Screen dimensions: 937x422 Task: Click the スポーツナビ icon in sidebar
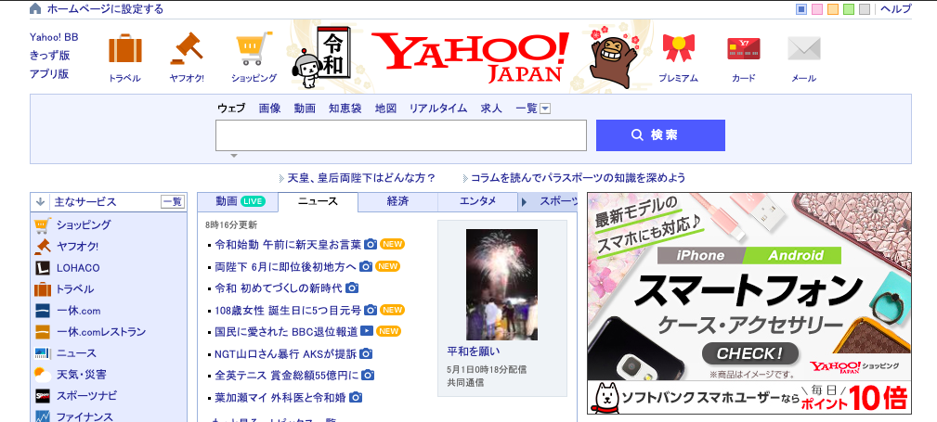tap(43, 396)
